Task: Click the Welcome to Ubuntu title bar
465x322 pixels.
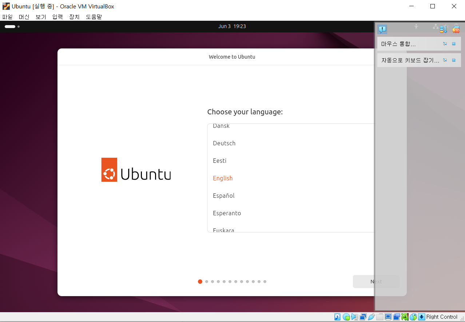Action: pos(232,57)
